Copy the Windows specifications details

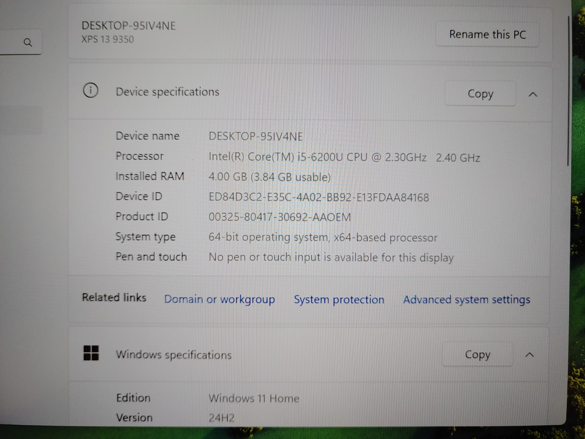[478, 354]
